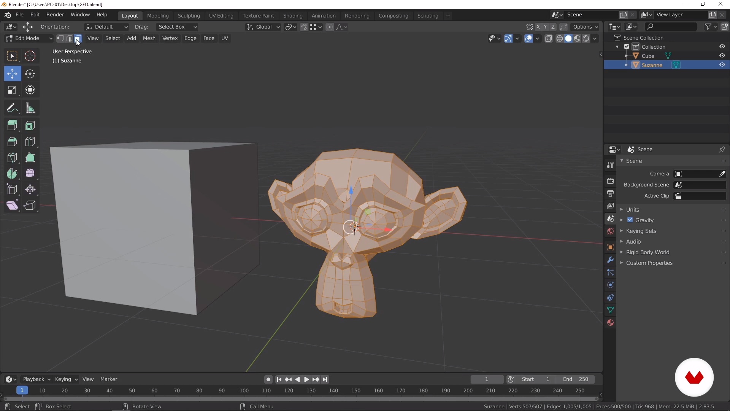Switch to edge select mode
This screenshot has width=730, height=411.
(69, 38)
